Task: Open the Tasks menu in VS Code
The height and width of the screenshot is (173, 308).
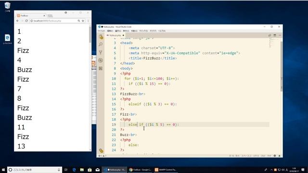Action: coord(153,31)
